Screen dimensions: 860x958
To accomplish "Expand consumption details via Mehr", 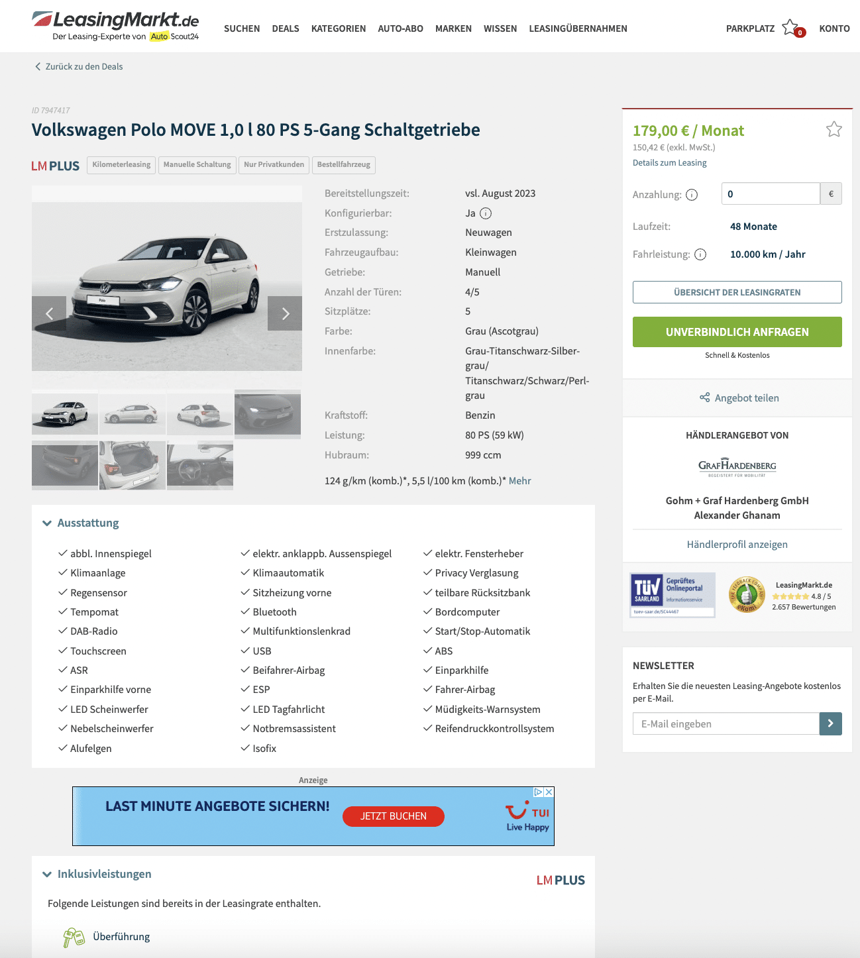I will click(x=519, y=481).
